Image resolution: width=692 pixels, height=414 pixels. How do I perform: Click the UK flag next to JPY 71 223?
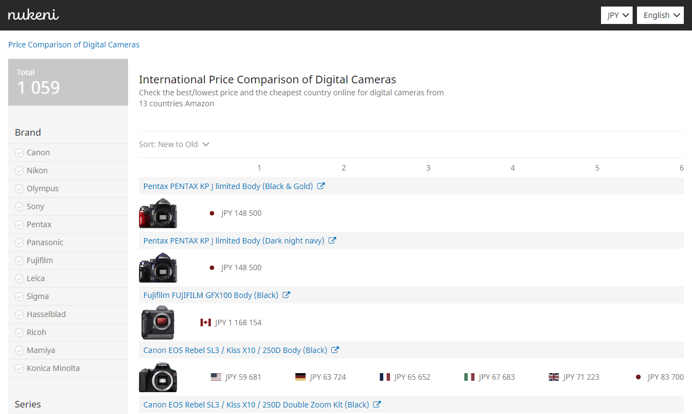554,376
